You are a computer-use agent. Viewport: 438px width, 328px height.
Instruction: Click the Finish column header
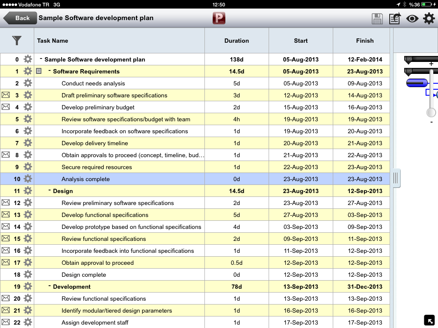364,41
